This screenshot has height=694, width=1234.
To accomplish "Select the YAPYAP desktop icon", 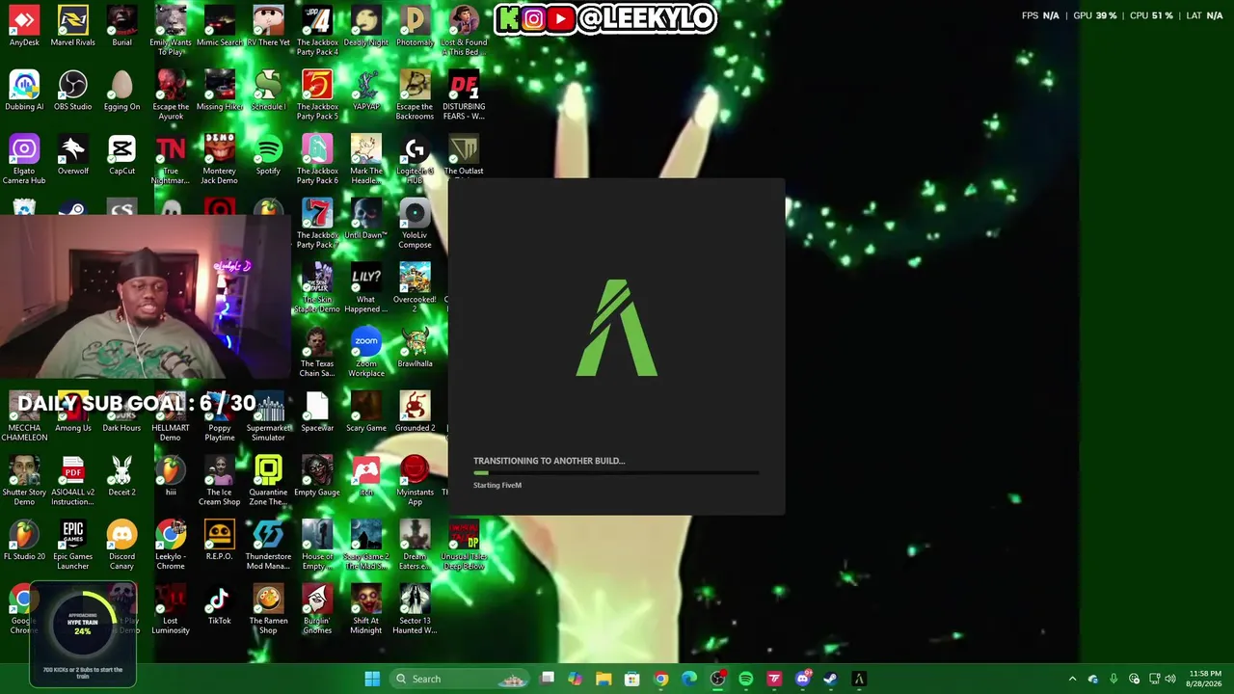I will tap(366, 91).
